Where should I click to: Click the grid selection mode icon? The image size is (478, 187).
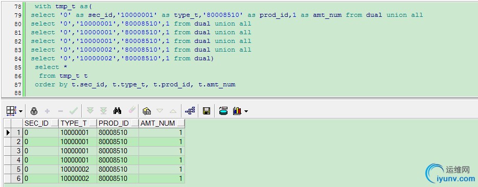click(x=11, y=111)
